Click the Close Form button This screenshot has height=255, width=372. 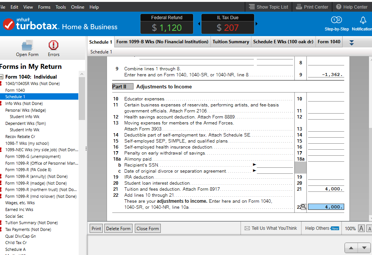148,228
